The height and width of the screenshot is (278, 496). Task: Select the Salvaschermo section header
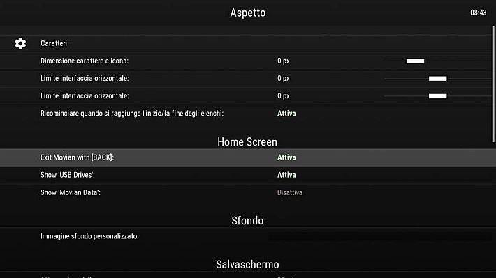click(x=247, y=265)
